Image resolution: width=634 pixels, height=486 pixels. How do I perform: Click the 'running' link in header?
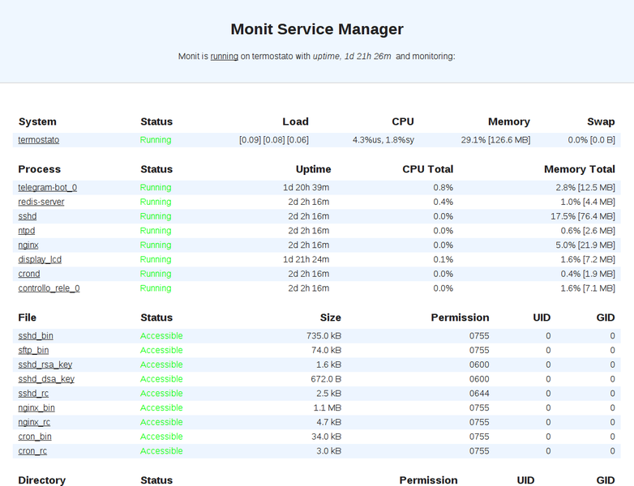click(x=224, y=57)
